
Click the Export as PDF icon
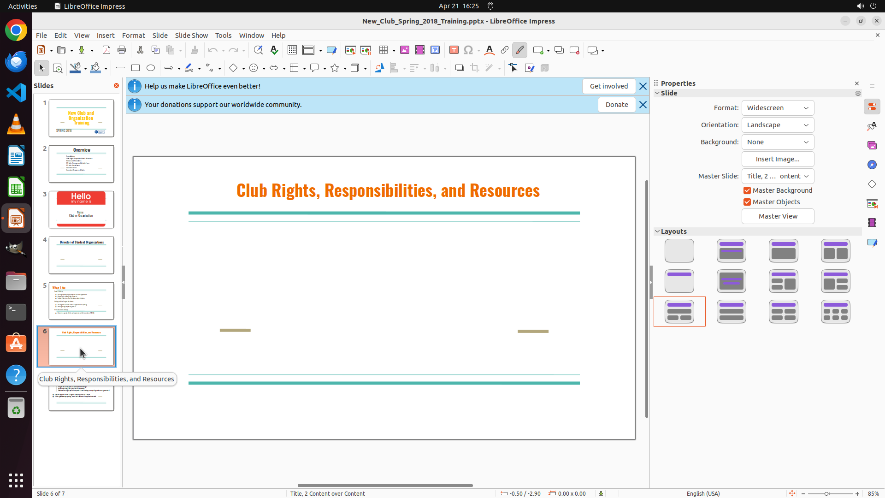(106, 50)
